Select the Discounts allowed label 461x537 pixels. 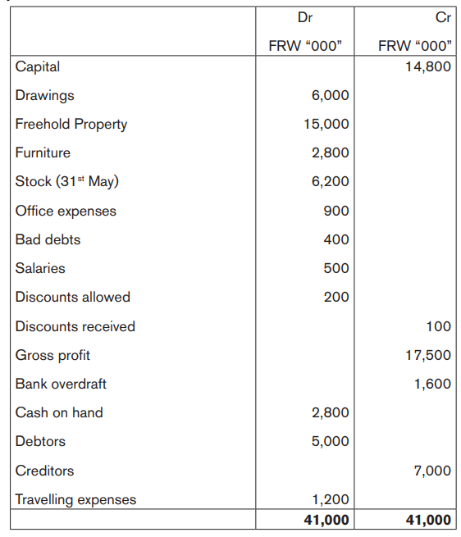click(73, 298)
